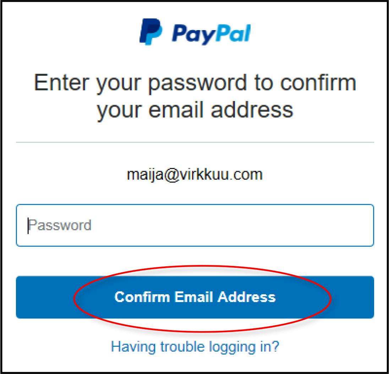Click the dark blue P in the logo

pyautogui.click(x=149, y=30)
